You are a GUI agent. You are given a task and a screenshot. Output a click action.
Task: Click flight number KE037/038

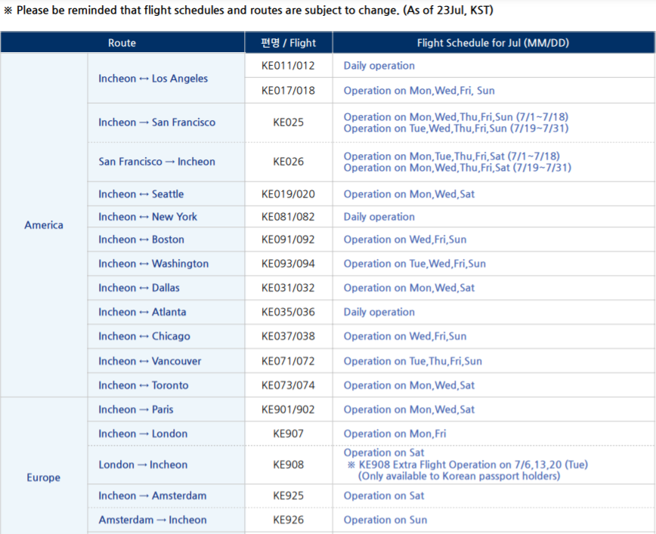(x=288, y=336)
